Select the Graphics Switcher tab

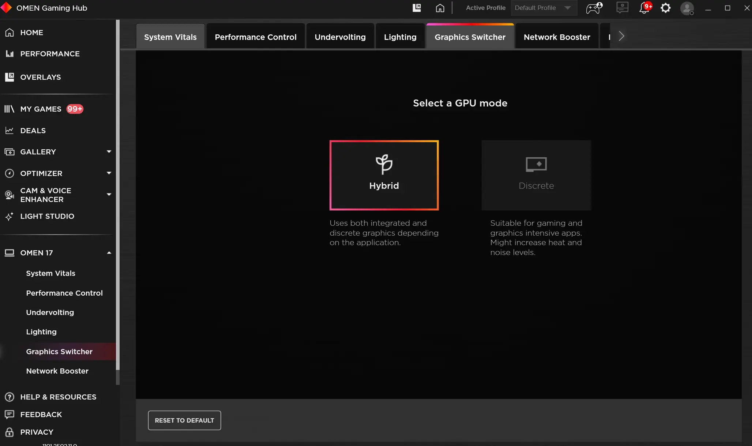point(470,37)
